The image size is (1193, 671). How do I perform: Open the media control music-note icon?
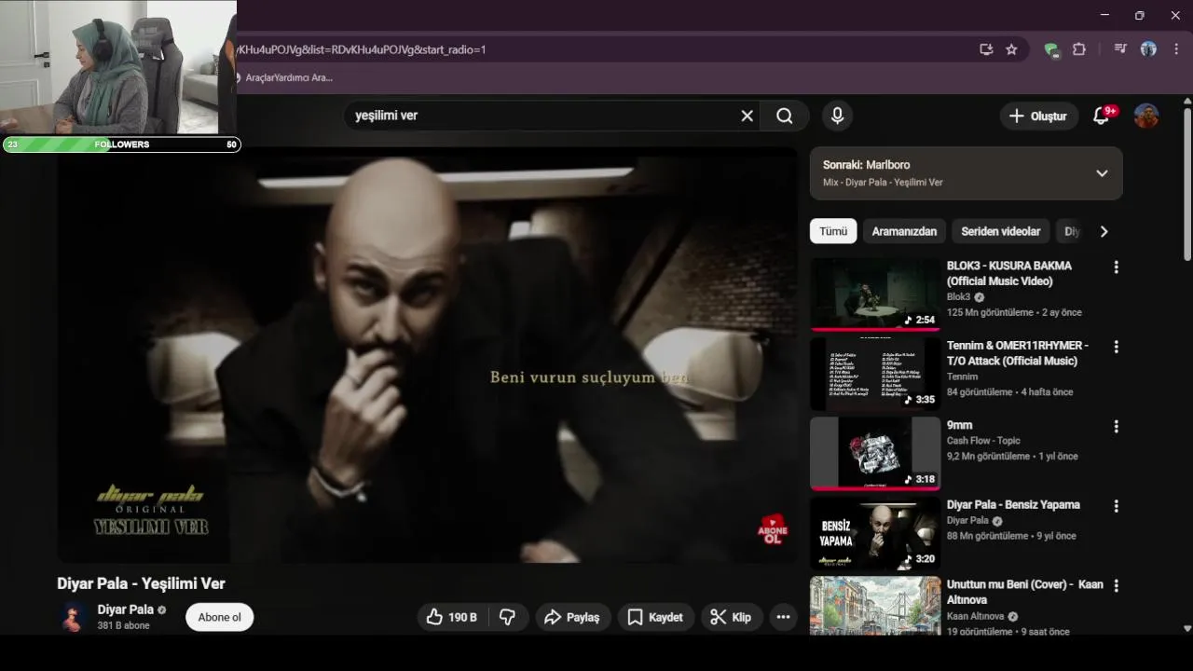(x=1120, y=49)
